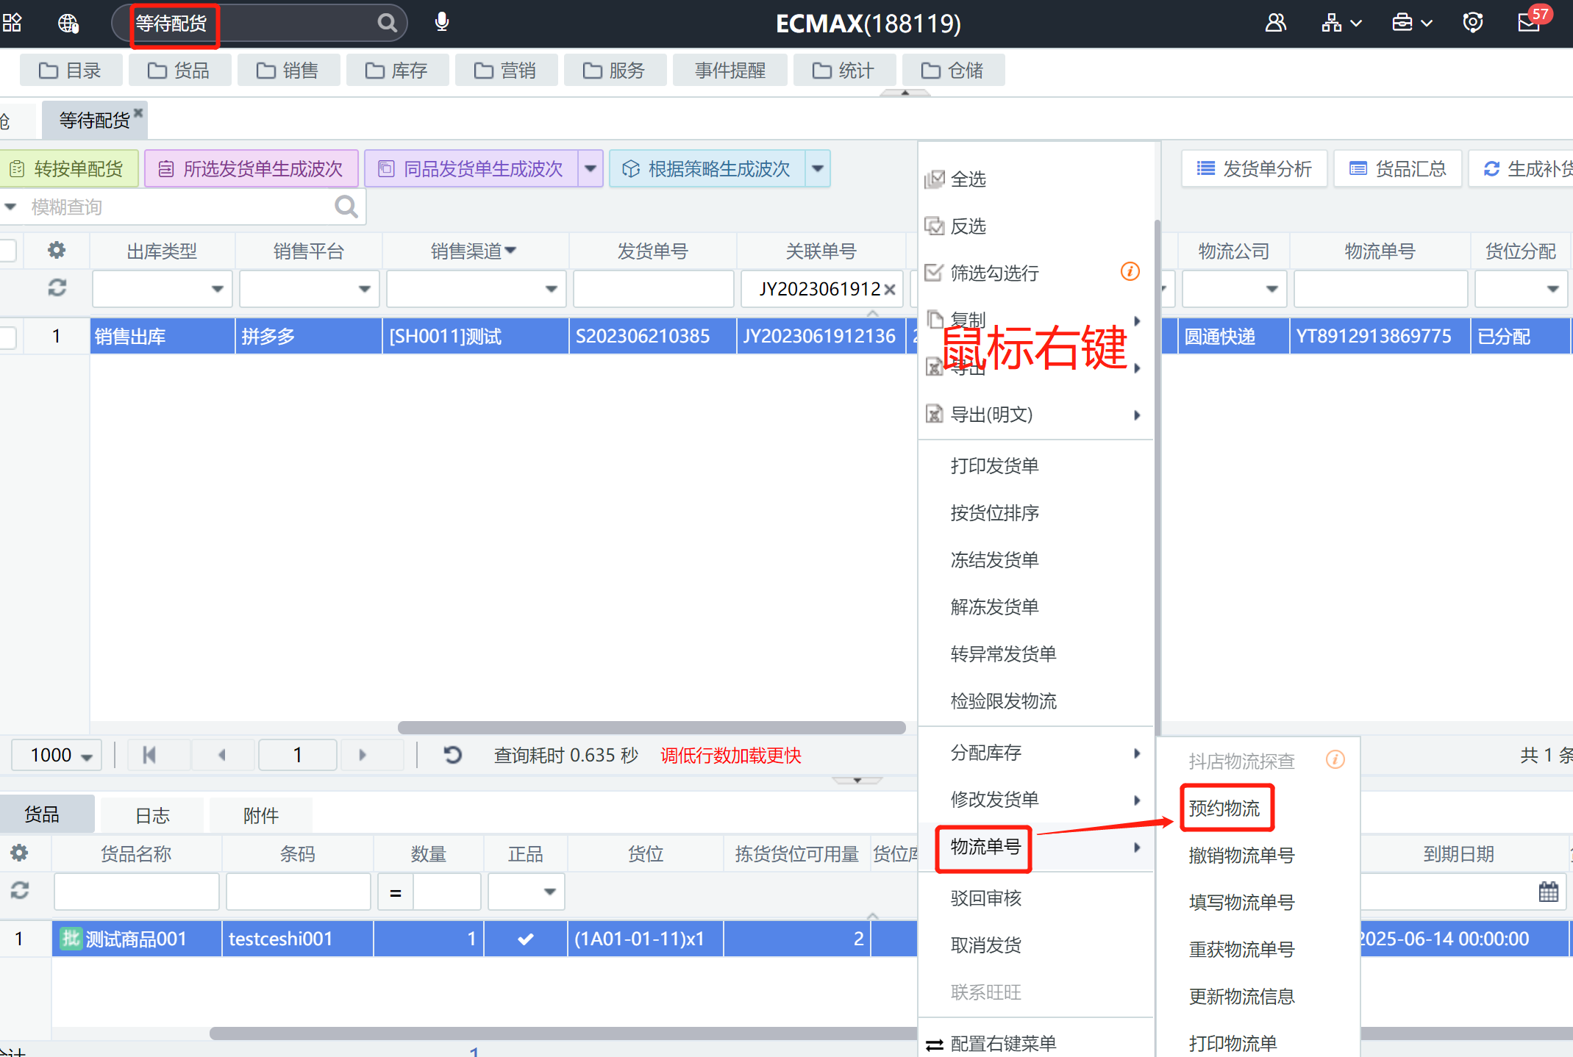
Task: Click the 模糊查询 input field
Action: click(x=180, y=207)
